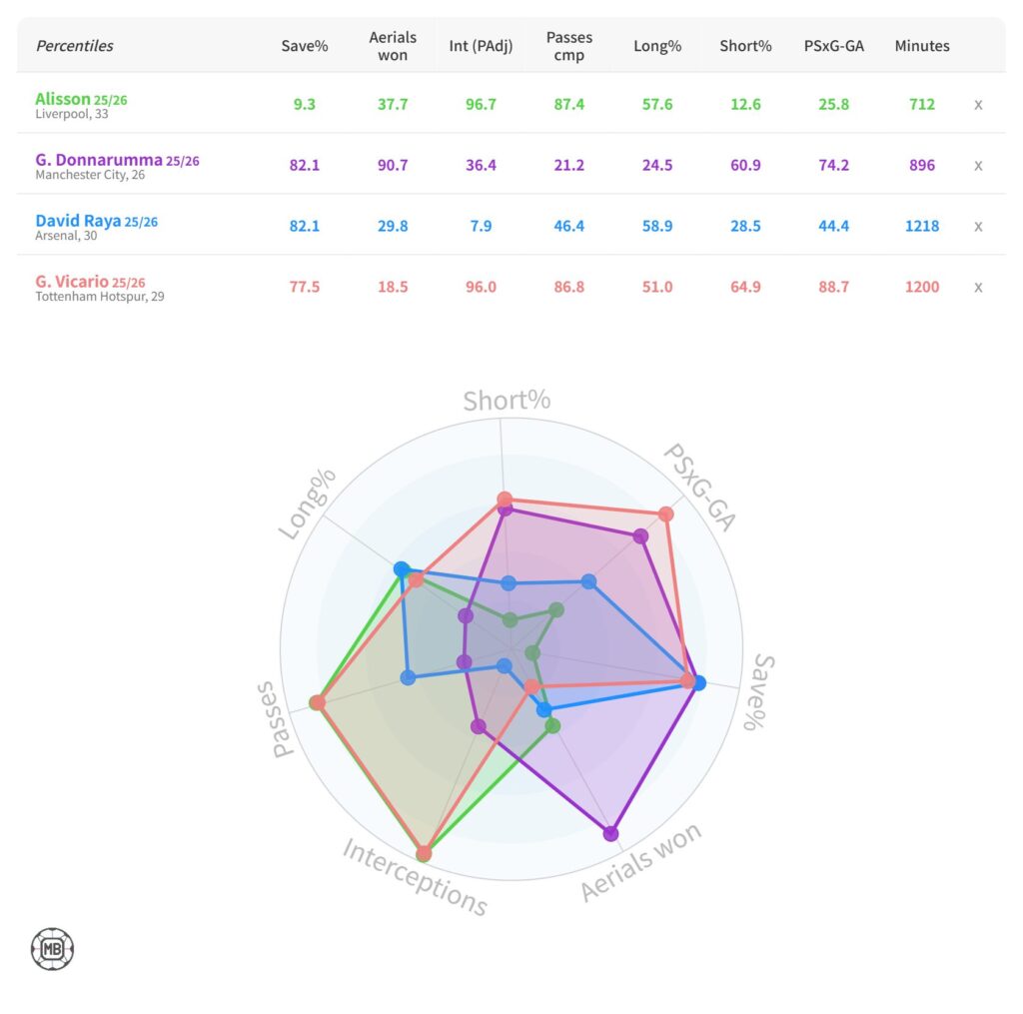
Task: Click the Interceptions radar axis label
Action: (x=415, y=878)
